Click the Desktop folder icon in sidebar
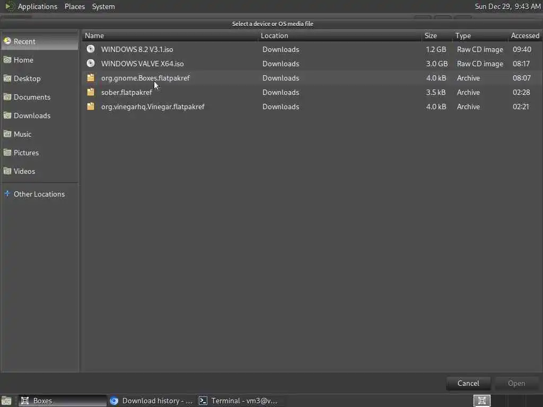Image resolution: width=543 pixels, height=407 pixels. point(7,78)
